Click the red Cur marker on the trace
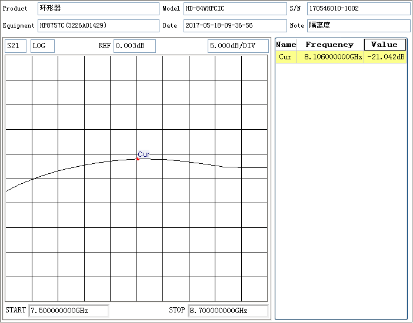Viewport: 413px width, 323px height. 138,159
